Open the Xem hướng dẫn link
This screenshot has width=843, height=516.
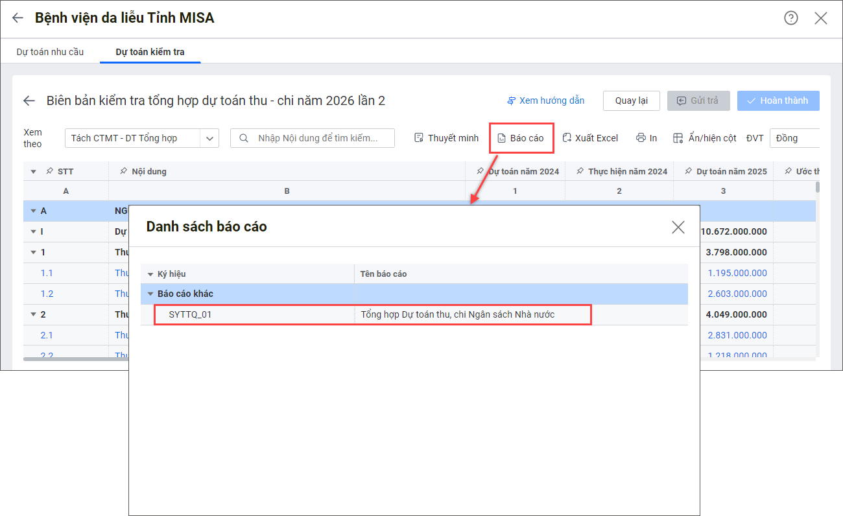click(x=545, y=100)
